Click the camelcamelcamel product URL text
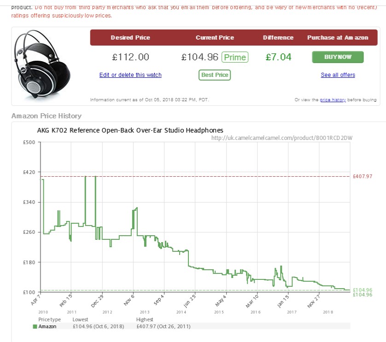This screenshot has height=342, width=386. coord(281,138)
